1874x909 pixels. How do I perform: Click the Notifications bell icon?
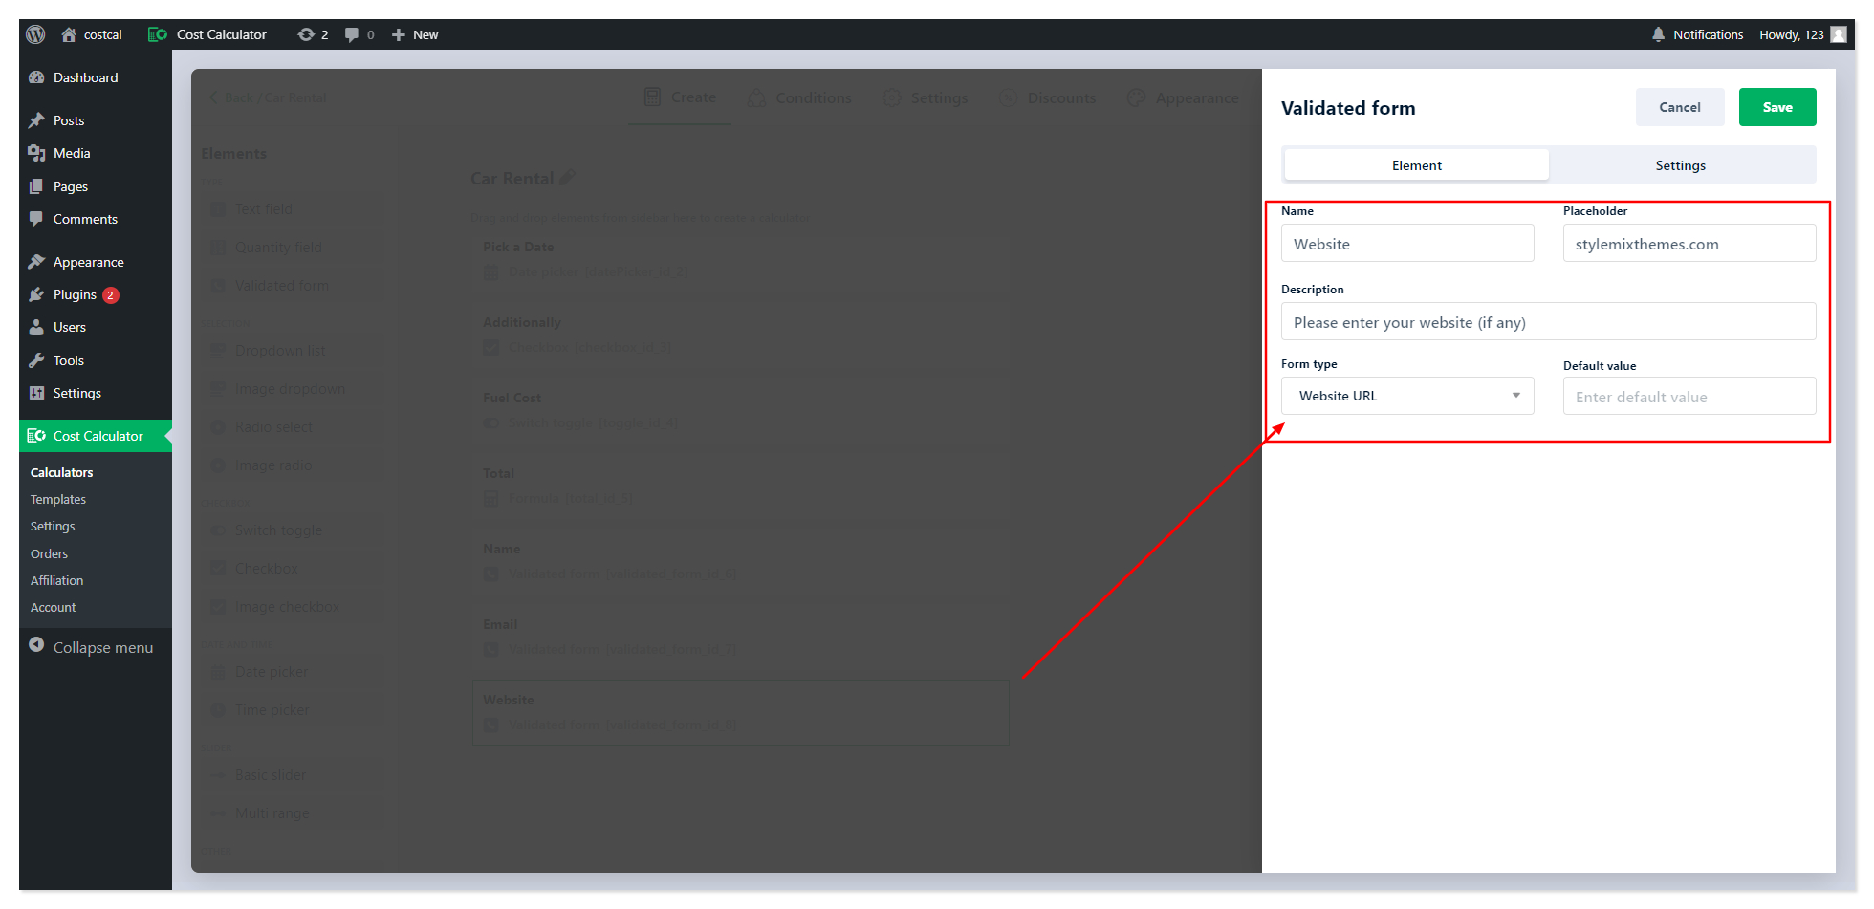coord(1658,34)
